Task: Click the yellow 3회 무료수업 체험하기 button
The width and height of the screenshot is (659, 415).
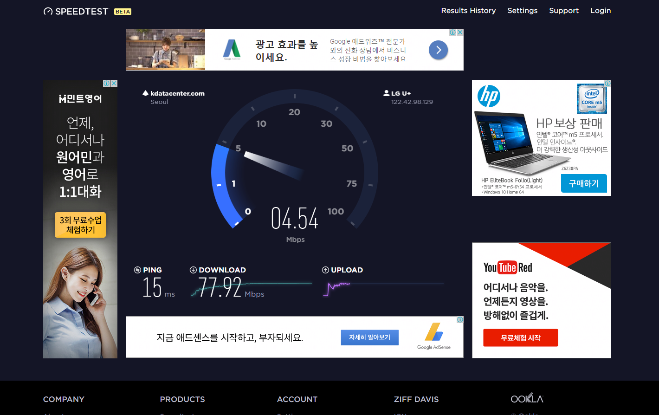Action: (x=80, y=225)
